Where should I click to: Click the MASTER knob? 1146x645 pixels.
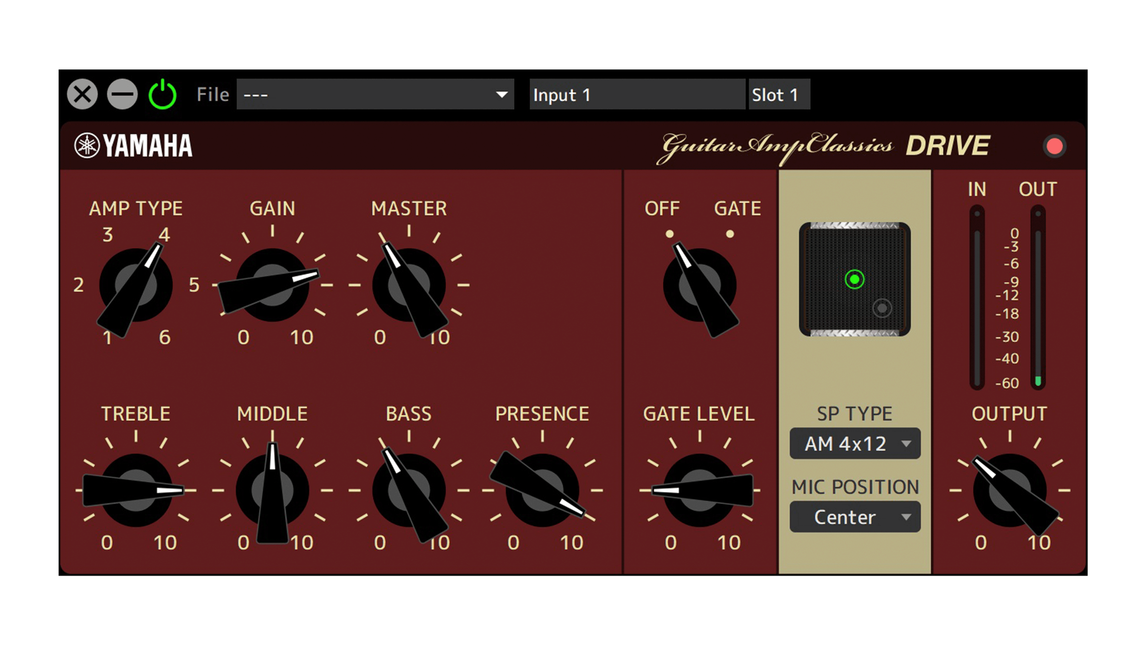click(x=409, y=286)
